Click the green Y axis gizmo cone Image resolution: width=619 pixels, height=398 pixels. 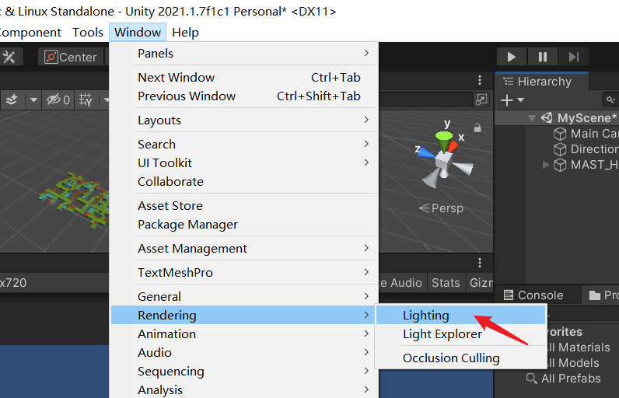click(443, 139)
